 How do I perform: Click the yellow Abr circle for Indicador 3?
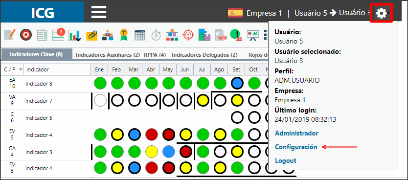click(152, 152)
